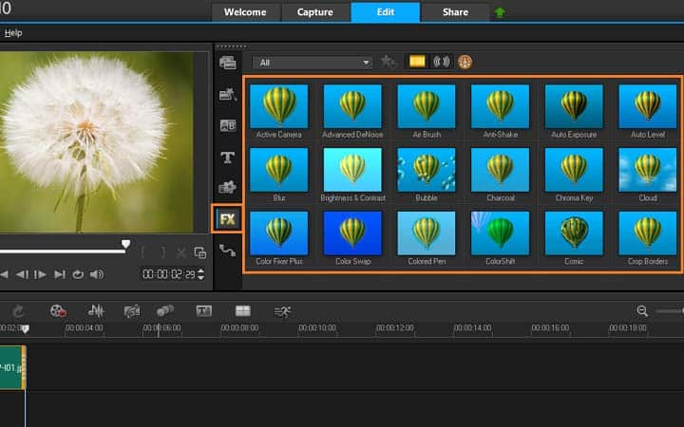This screenshot has height=427, width=684.
Task: Toggle audio filters display icon
Action: tap(441, 62)
